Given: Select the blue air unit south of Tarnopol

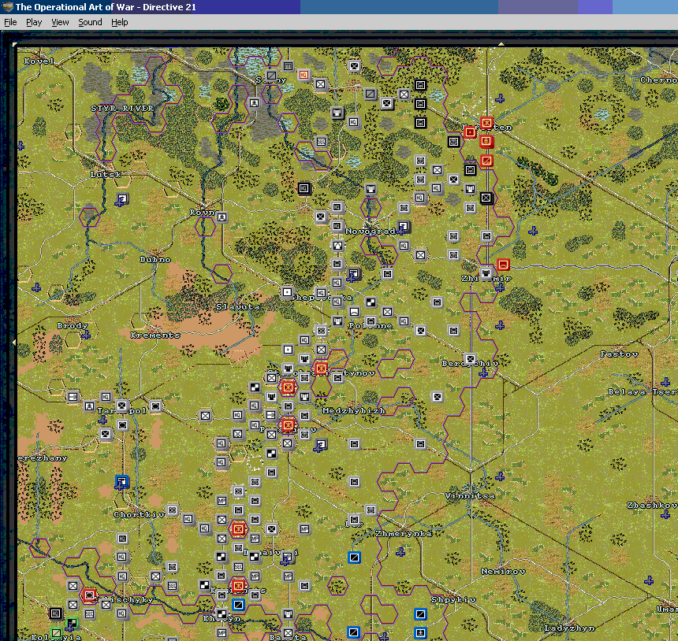Looking at the screenshot, I should tap(122, 481).
